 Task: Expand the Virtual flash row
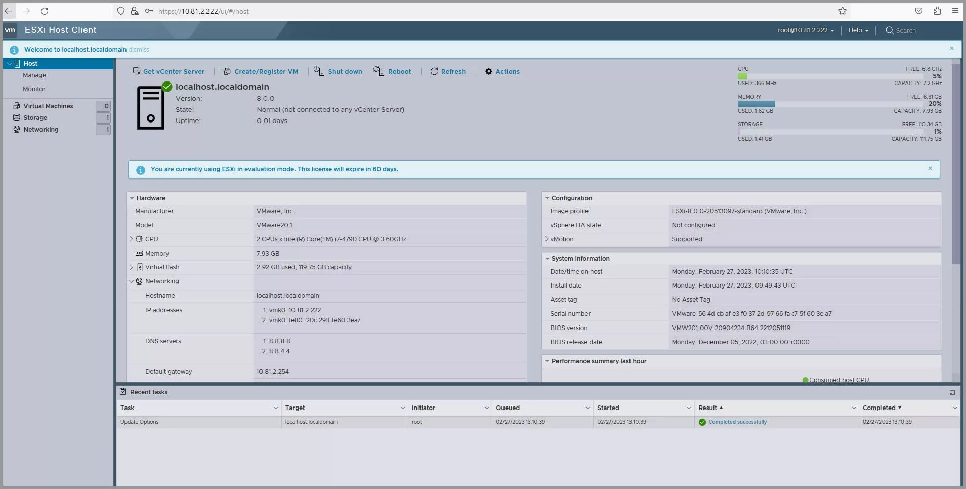point(131,267)
